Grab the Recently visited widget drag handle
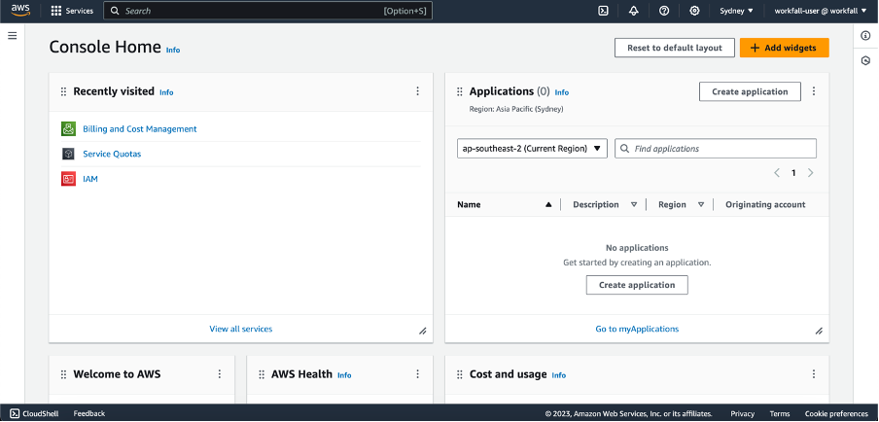The width and height of the screenshot is (879, 422). [x=63, y=91]
